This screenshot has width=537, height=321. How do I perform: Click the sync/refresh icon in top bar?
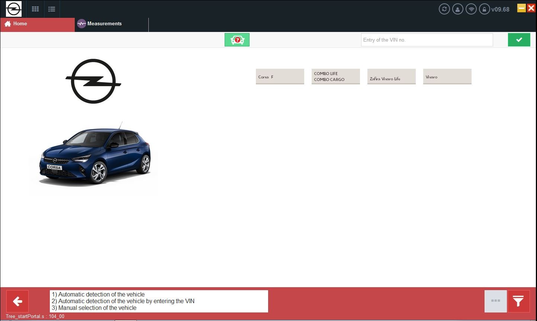(x=444, y=9)
